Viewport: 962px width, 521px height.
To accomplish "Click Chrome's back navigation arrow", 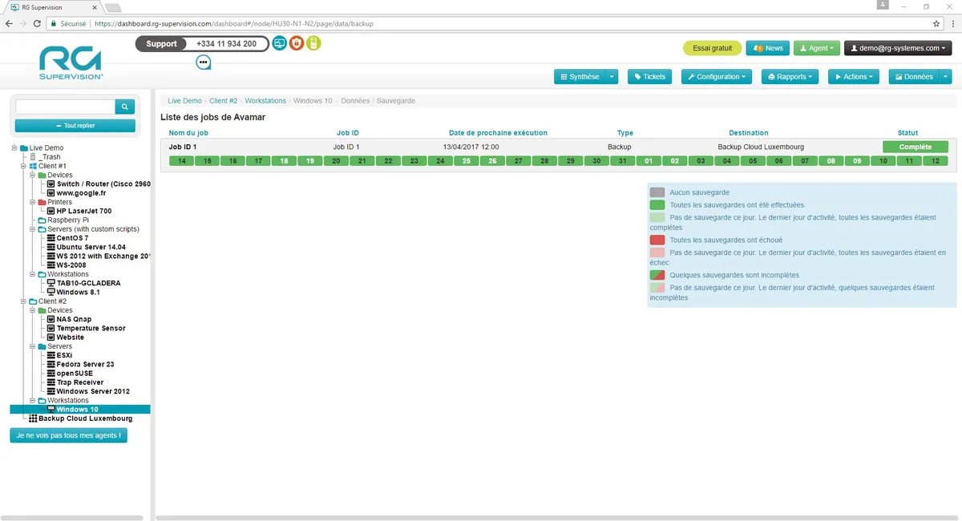I will pyautogui.click(x=9, y=24).
